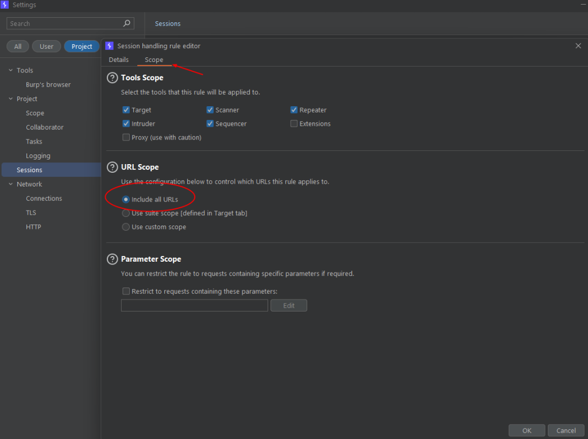Screen dimensions: 588x439
Task: Uncheck the Scanner tool checkbox
Action: 210,110
